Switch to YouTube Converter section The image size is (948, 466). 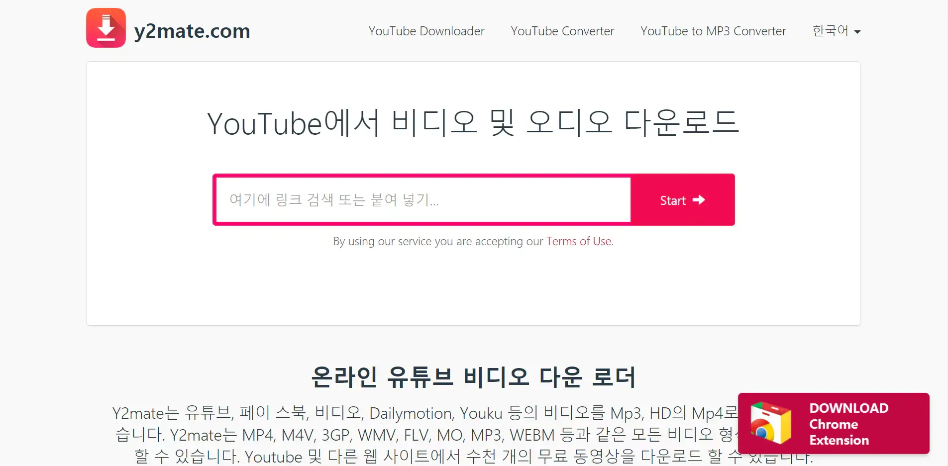pyautogui.click(x=562, y=31)
